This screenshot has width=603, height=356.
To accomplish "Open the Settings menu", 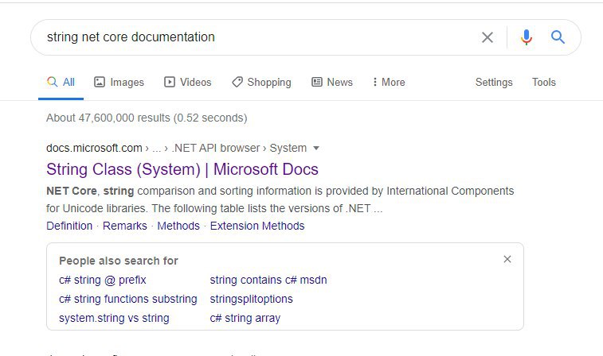I will (x=494, y=82).
